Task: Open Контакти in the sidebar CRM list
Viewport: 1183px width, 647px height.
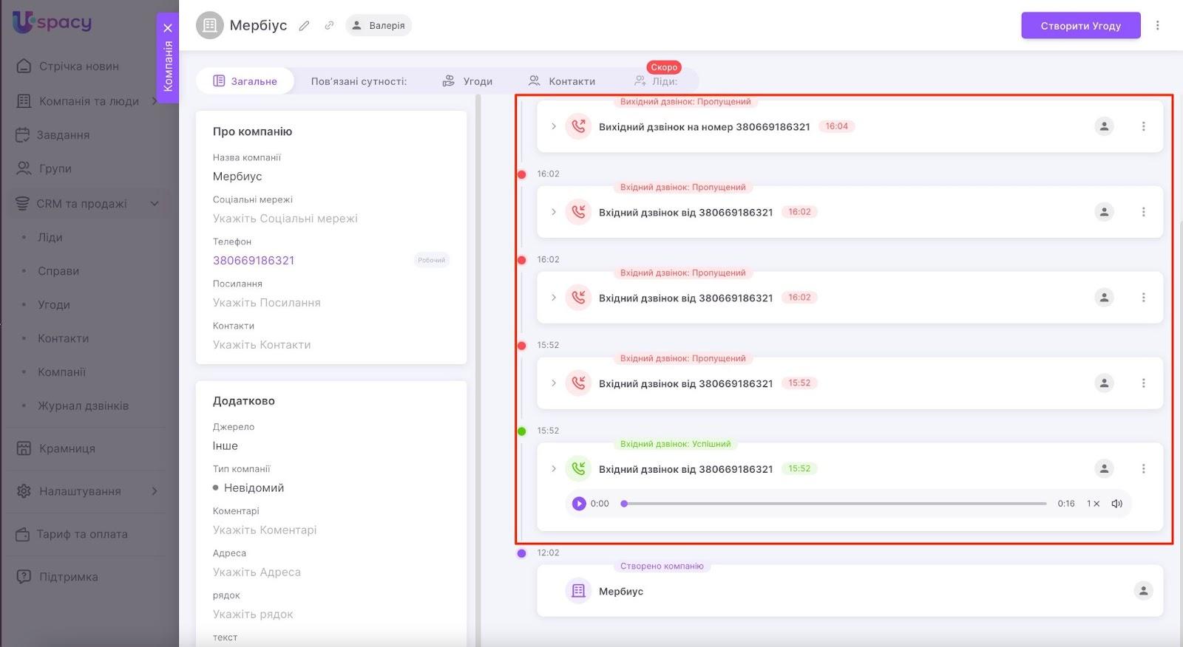Action: click(64, 338)
